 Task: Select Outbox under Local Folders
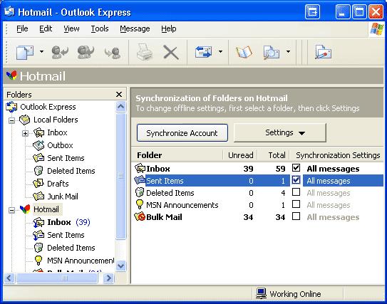[60, 145]
